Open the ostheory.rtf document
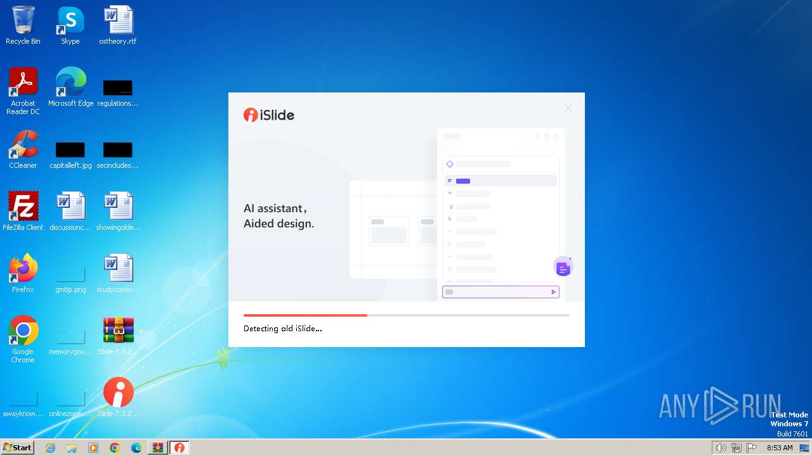The image size is (812, 456). click(x=118, y=25)
